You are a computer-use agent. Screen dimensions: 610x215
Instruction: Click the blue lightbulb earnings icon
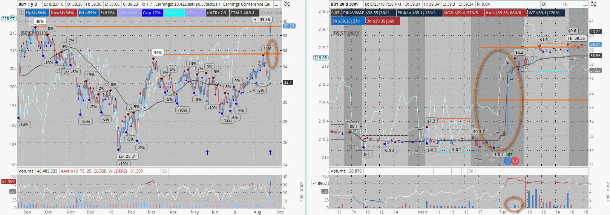[x=507, y=161]
